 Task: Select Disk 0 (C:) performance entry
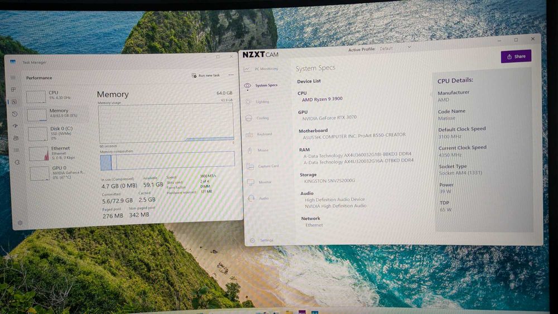tap(57, 133)
